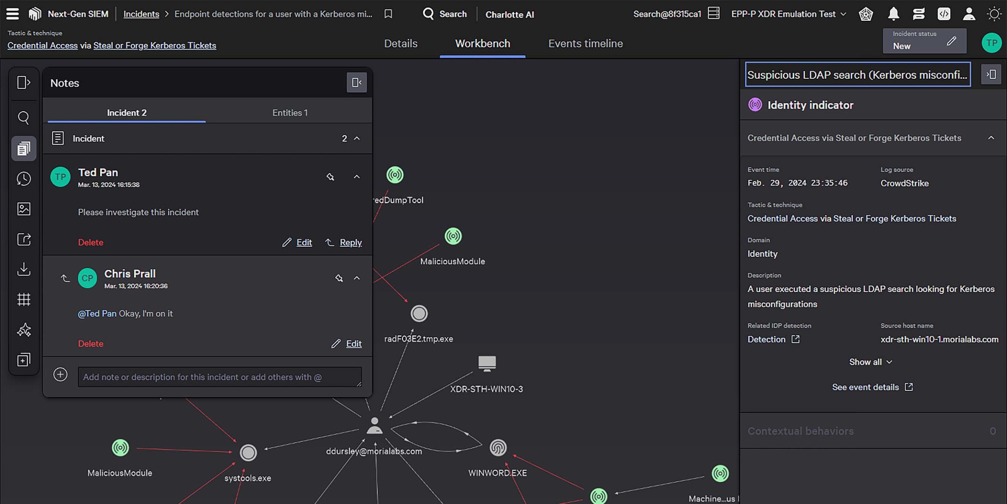1007x504 pixels.
Task: Select the search icon in the workbench sidebar
Action: (x=24, y=118)
